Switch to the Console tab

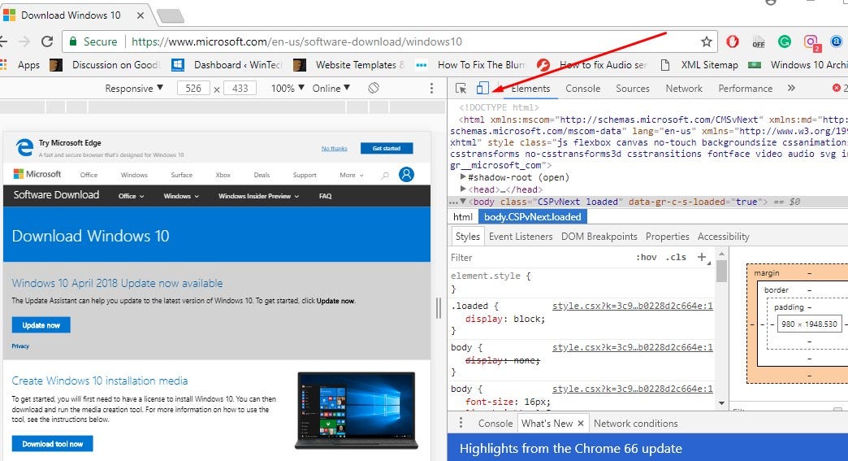click(x=582, y=88)
